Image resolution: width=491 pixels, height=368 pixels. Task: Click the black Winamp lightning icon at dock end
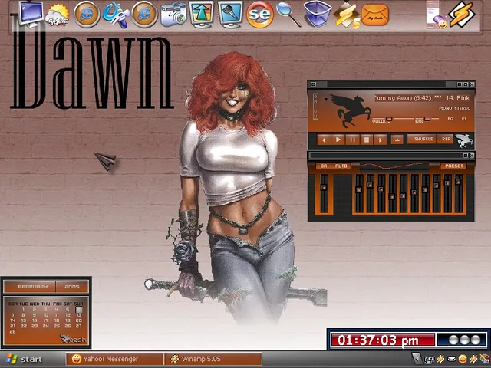tap(462, 14)
